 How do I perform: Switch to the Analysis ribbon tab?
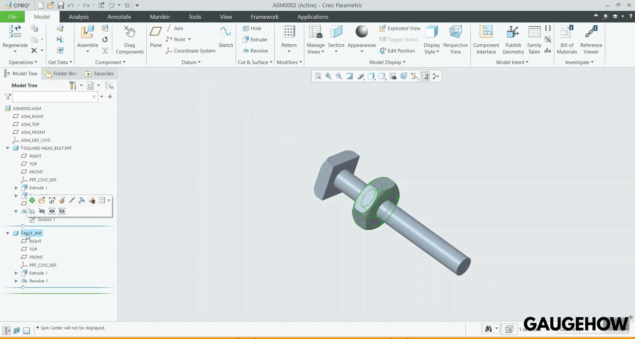(x=78, y=17)
